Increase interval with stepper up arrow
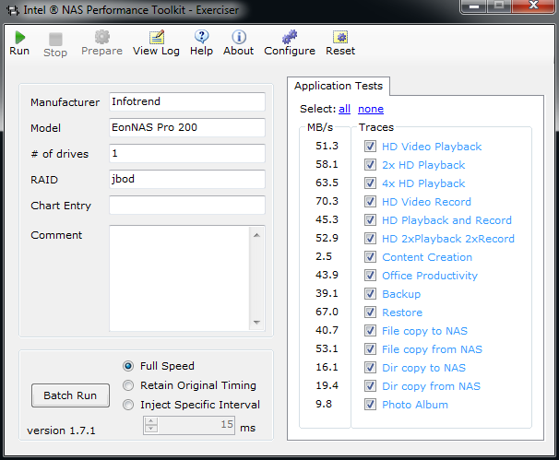This screenshot has width=559, height=460. click(151, 420)
